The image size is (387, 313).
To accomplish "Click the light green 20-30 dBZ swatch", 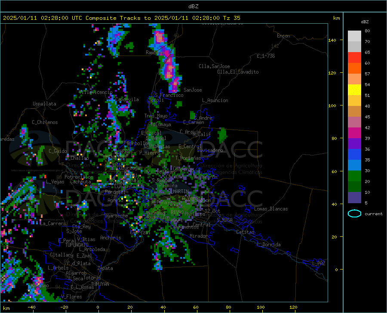I will click(x=354, y=176).
